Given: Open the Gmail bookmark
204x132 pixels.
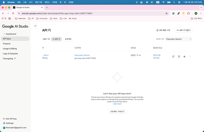Looking at the screenshot, I should pos(73,19).
